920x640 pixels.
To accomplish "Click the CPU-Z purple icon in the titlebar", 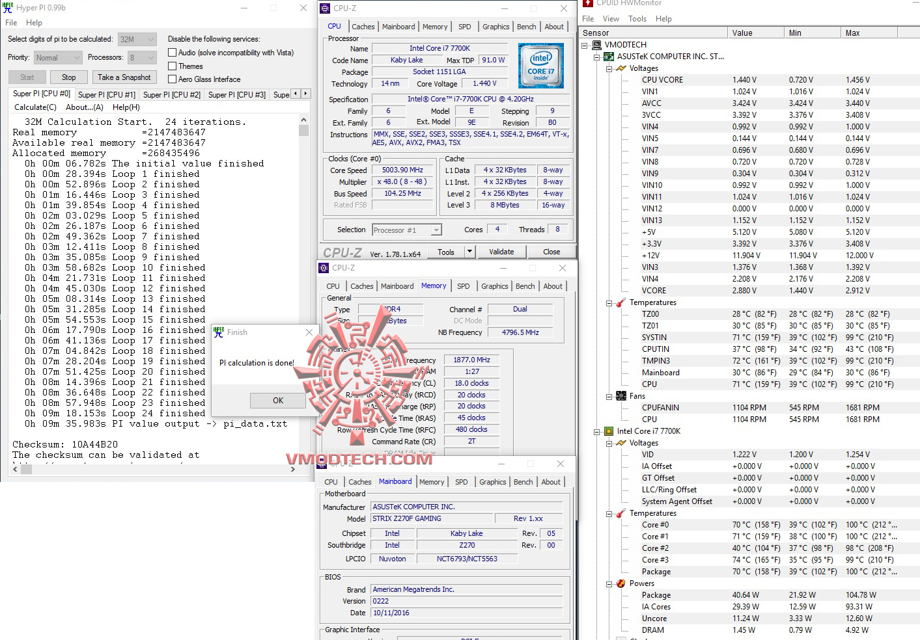I will point(324,8).
